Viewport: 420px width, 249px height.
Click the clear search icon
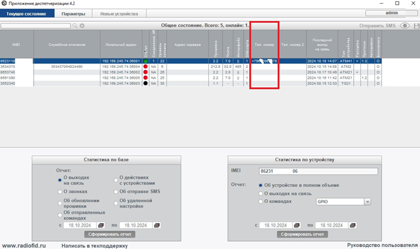(x=82, y=26)
